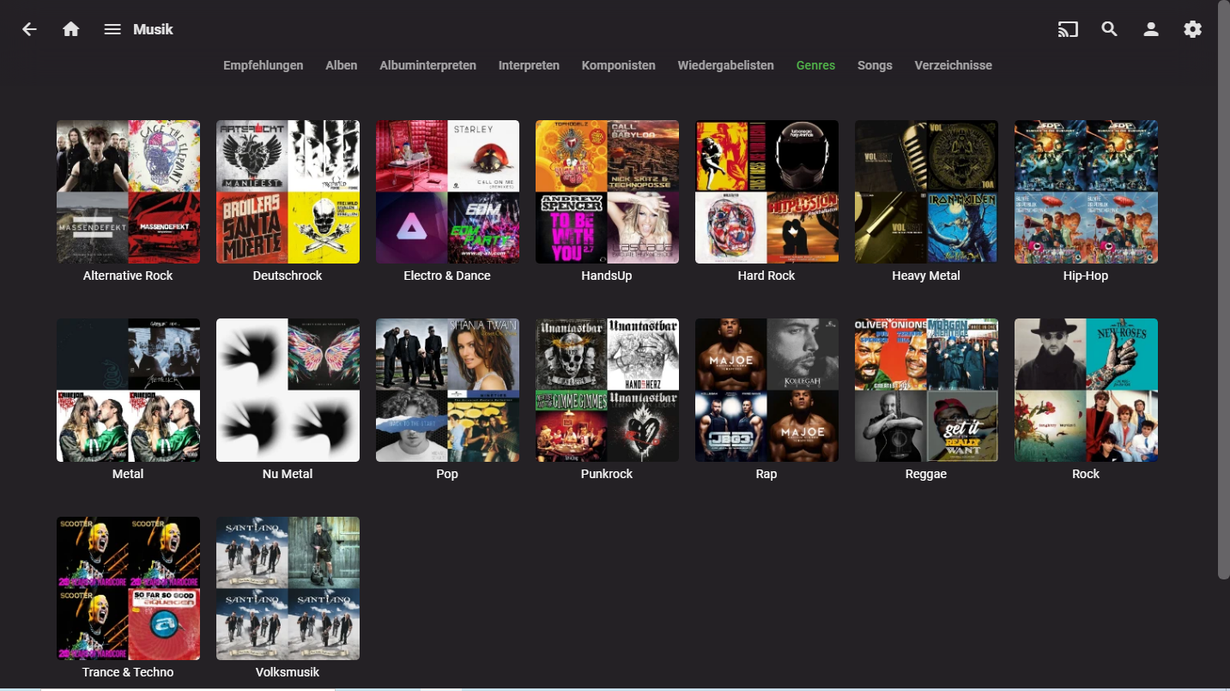Click the Rap label
Screen dimensions: 1230x691
(766, 474)
